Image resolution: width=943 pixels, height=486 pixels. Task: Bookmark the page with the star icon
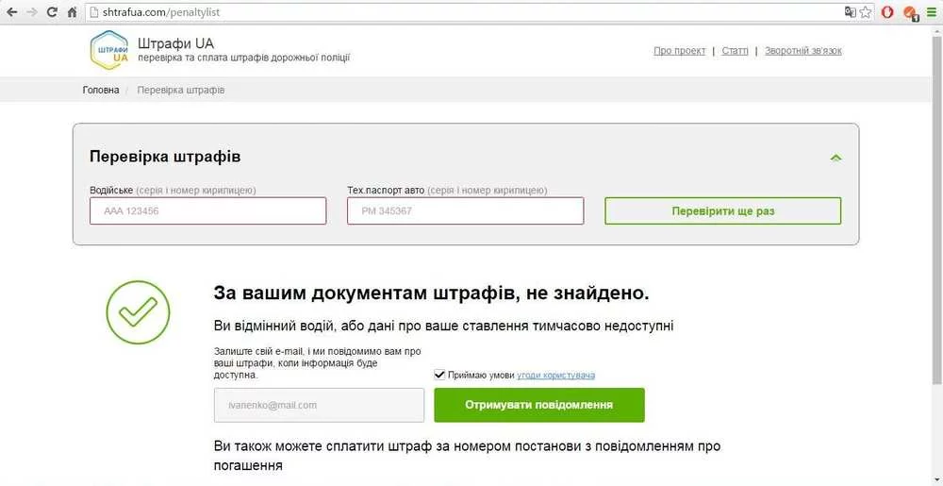866,12
